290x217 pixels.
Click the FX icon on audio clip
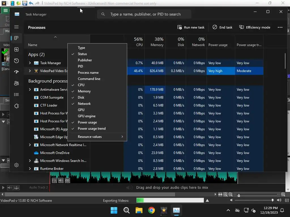[54, 181]
